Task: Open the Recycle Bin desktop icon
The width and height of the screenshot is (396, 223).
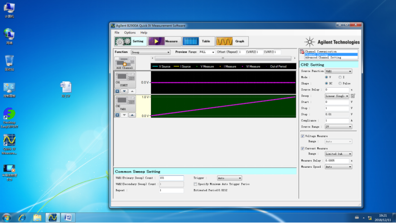Action: click(10, 63)
